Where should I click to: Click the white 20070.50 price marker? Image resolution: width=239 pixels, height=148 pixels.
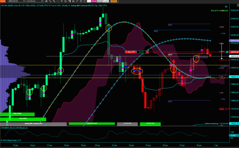(x=234, y=56)
